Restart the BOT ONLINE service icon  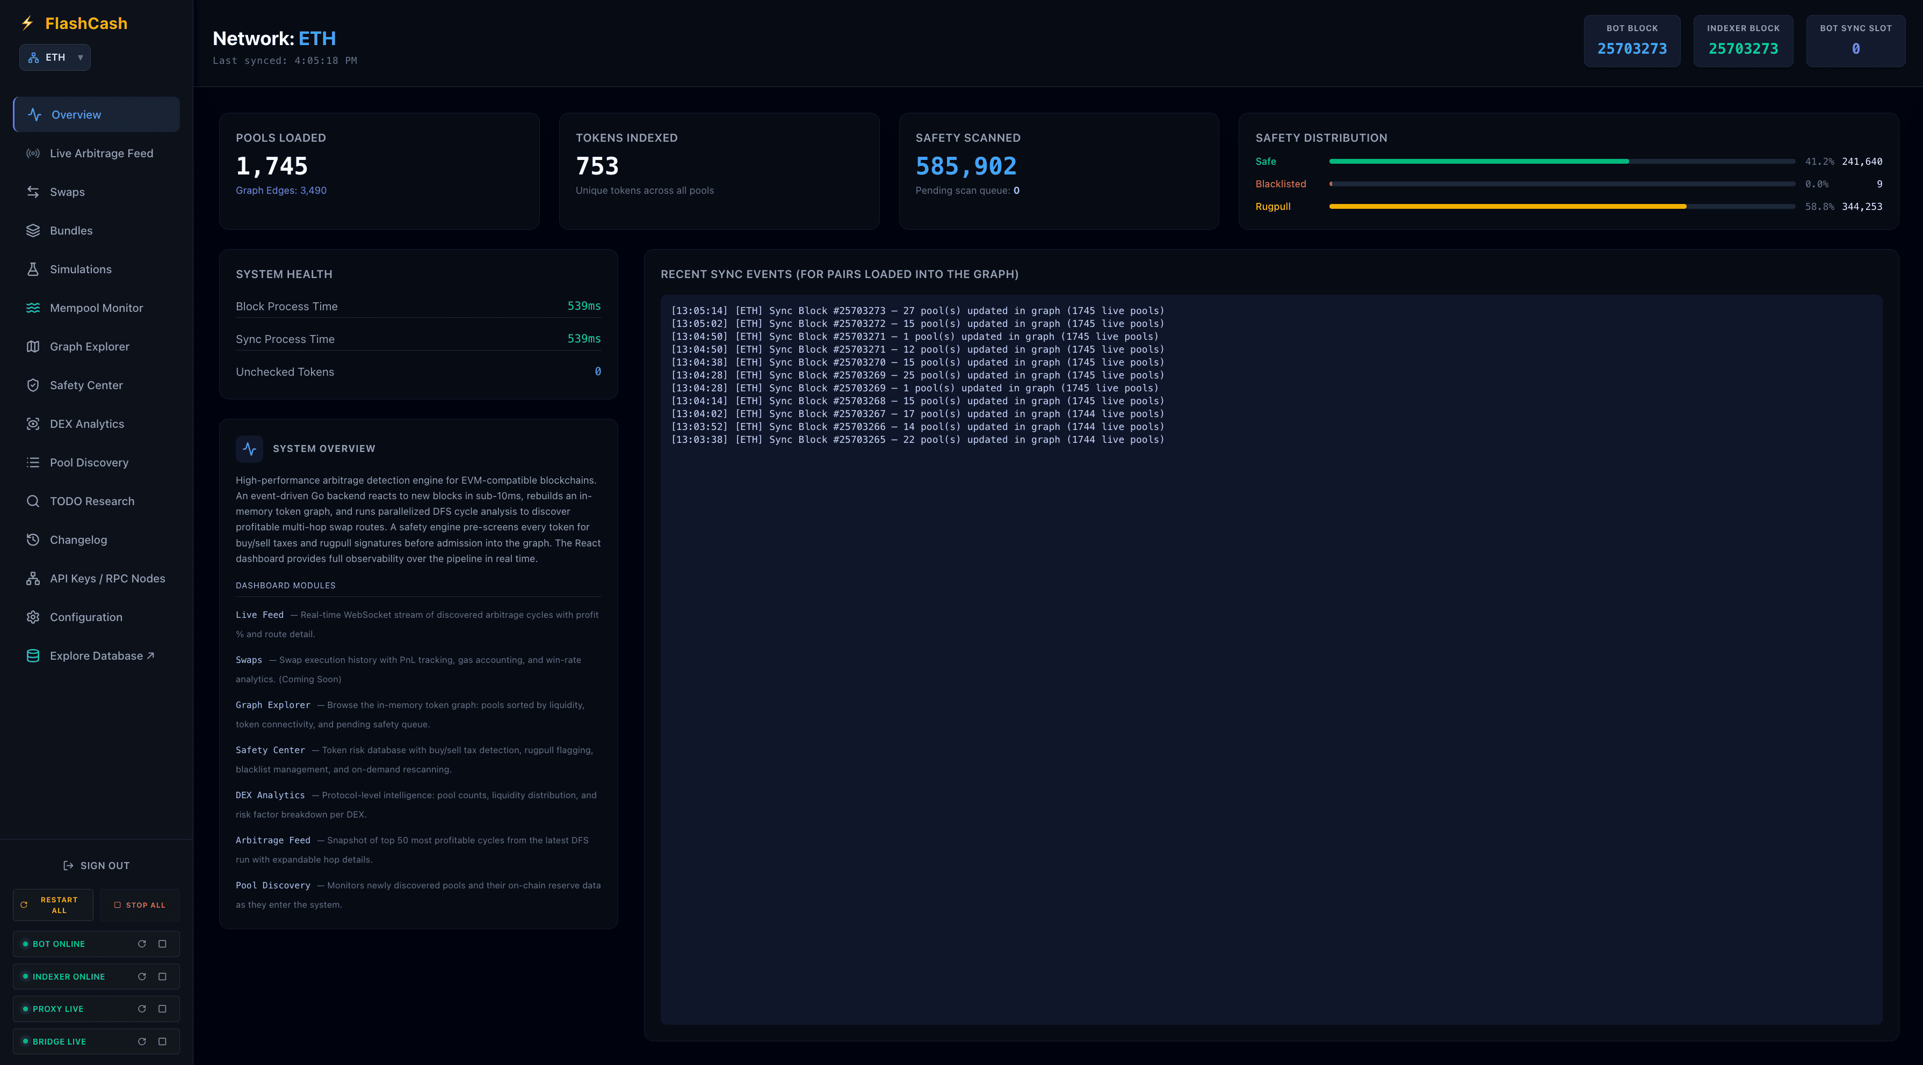142,944
